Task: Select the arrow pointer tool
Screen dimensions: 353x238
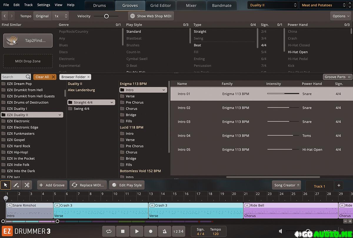Action: 6,185
